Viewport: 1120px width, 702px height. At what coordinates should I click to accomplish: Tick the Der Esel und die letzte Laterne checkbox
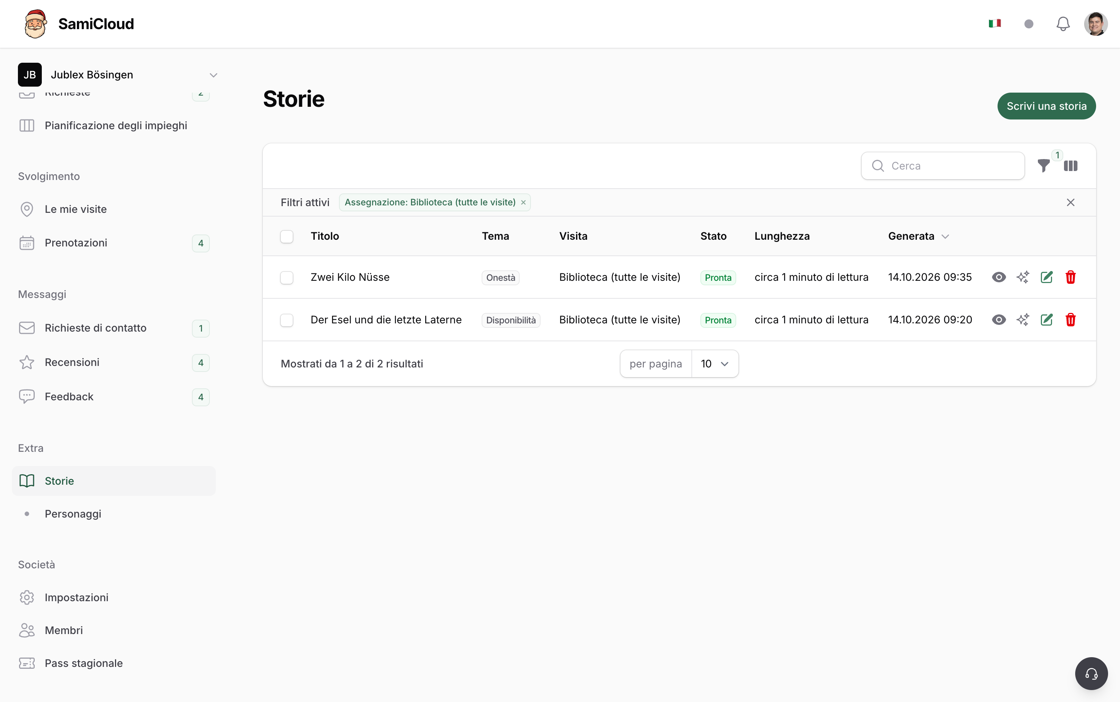click(287, 320)
